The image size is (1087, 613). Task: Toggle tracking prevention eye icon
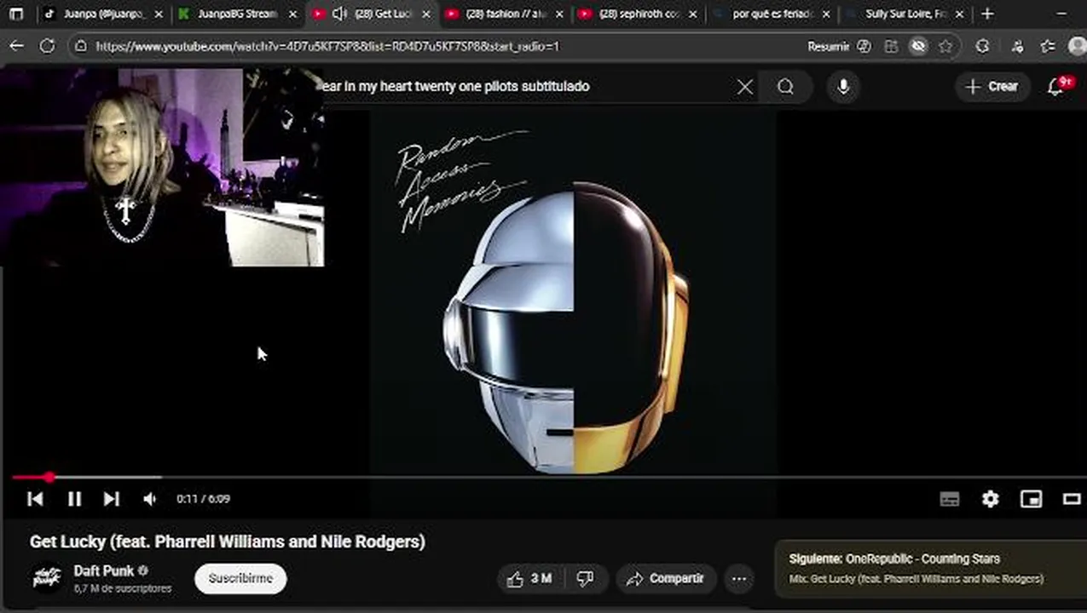(x=918, y=47)
